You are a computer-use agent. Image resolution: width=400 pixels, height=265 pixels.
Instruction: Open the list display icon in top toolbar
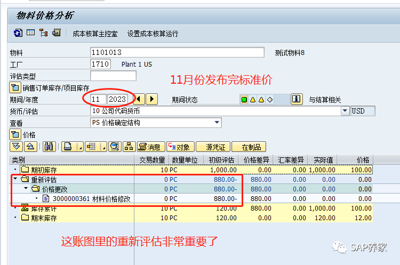[x=31, y=33]
